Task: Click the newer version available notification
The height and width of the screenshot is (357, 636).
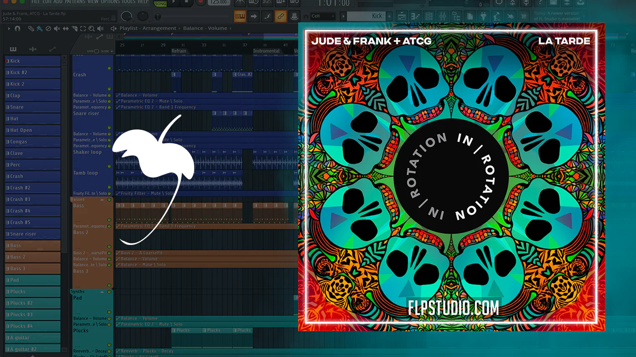Action: point(559,16)
